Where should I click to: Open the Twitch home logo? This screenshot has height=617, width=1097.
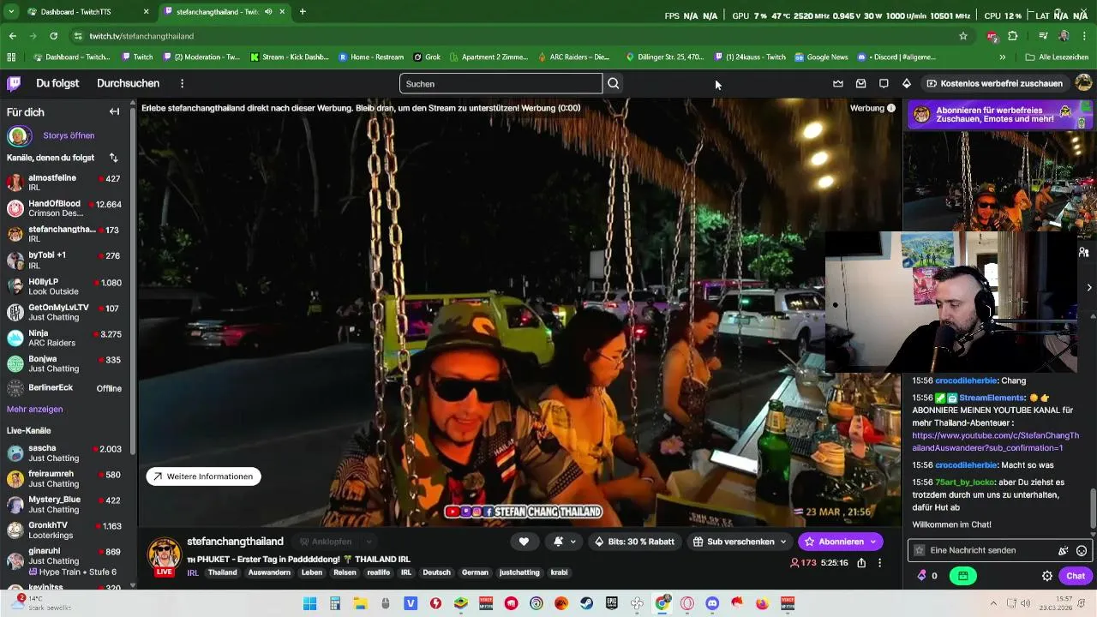pyautogui.click(x=14, y=83)
